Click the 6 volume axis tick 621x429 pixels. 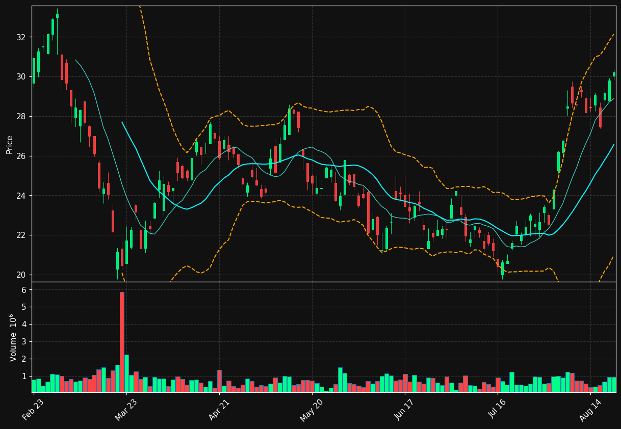click(x=23, y=290)
